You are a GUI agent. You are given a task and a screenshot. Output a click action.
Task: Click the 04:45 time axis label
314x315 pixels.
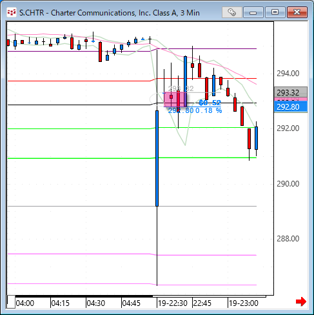point(132,303)
